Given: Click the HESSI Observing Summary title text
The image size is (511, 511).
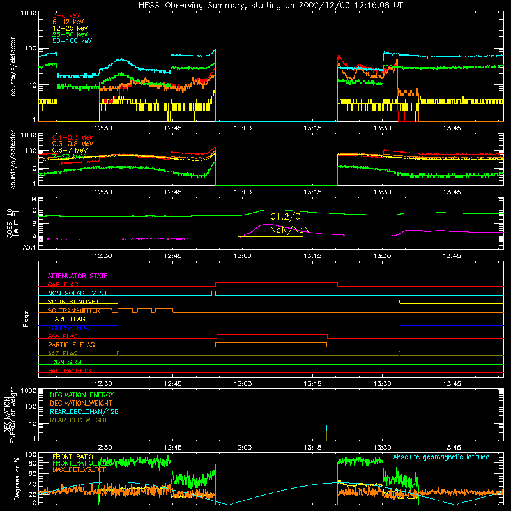Looking at the screenshot, I should (270, 6).
